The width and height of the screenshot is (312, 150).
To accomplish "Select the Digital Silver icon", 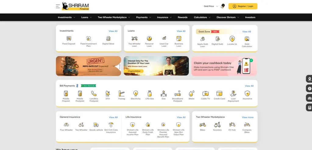I will [x=108, y=38].
